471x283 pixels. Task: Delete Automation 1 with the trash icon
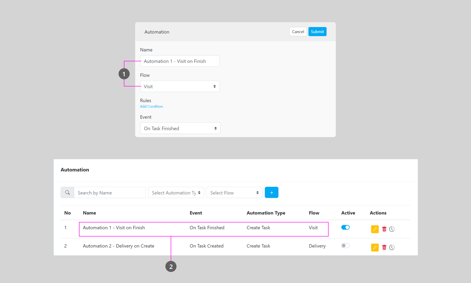pos(384,229)
